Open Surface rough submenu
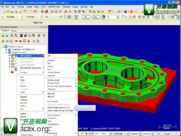The width and height of the screenshot is (181, 136). pos(61,80)
